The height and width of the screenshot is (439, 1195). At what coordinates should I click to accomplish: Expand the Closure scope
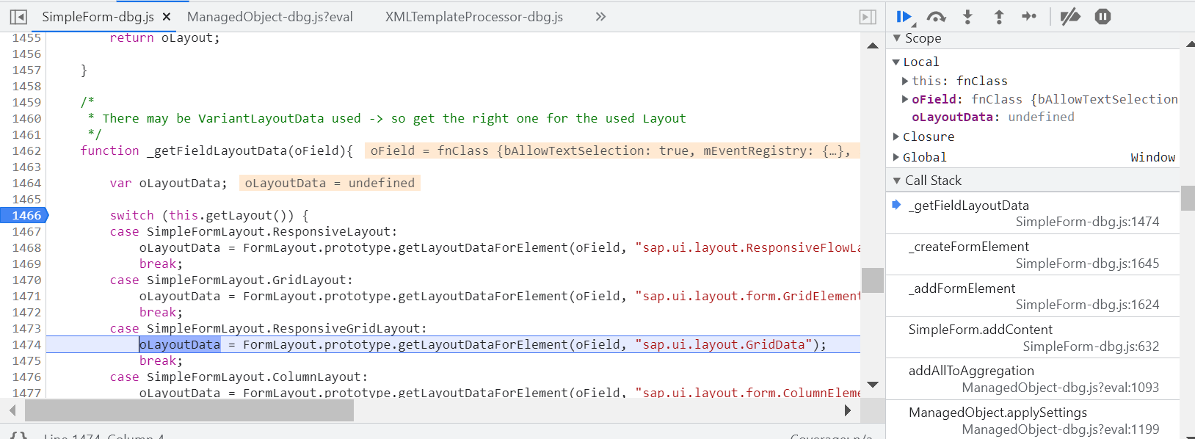(896, 137)
